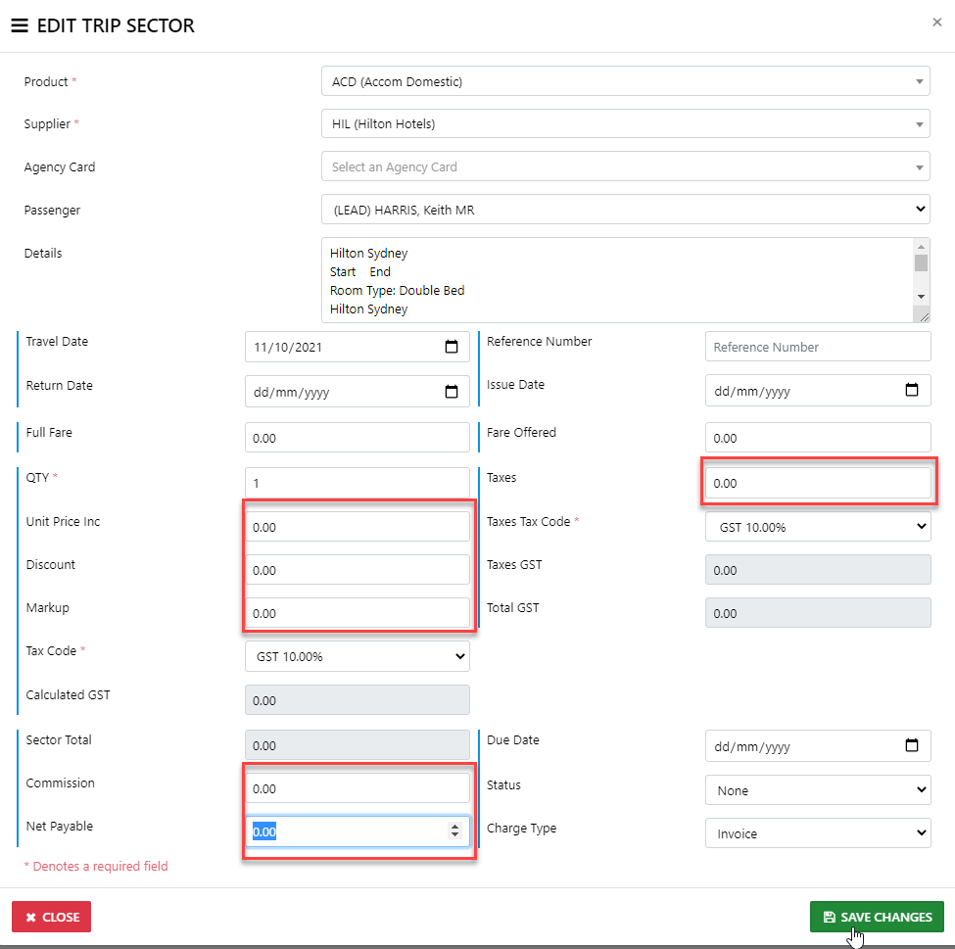Click the hamburger menu icon beside Edit Trip Sector
This screenshot has height=949, width=955.
tap(20, 26)
